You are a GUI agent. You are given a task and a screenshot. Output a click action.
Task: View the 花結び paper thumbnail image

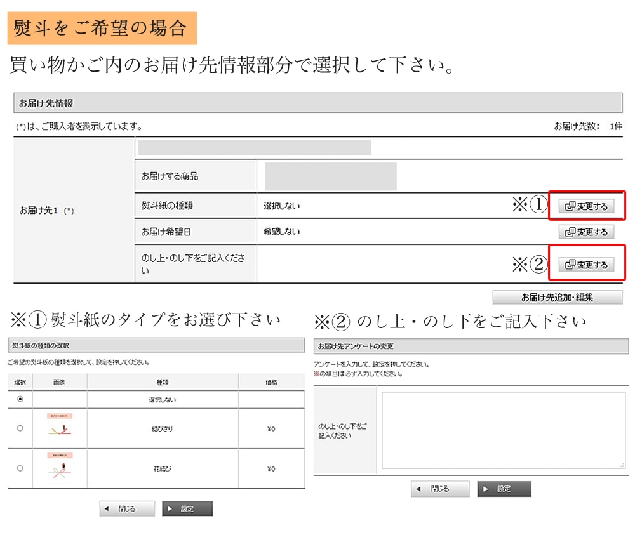click(60, 469)
